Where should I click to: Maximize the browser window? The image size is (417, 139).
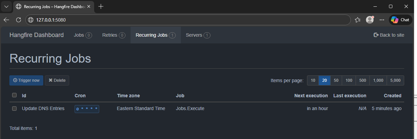391,6
